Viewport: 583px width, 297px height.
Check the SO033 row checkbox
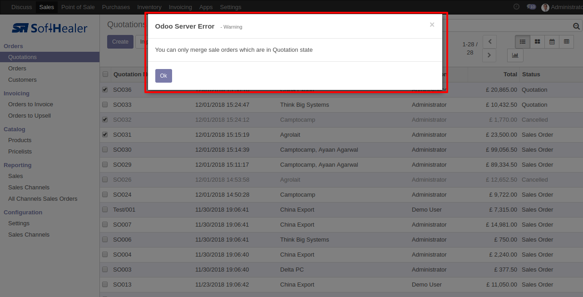tap(105, 104)
